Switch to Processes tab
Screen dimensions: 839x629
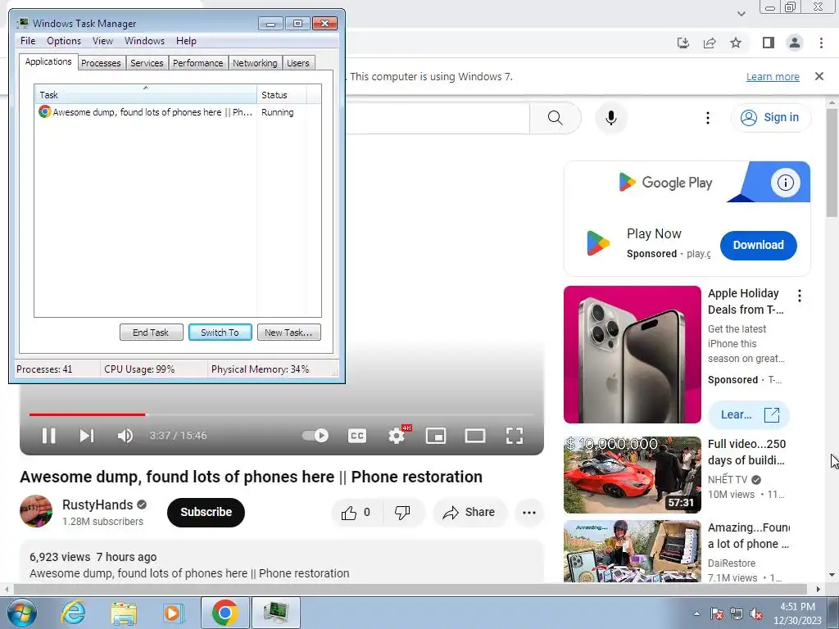101,63
